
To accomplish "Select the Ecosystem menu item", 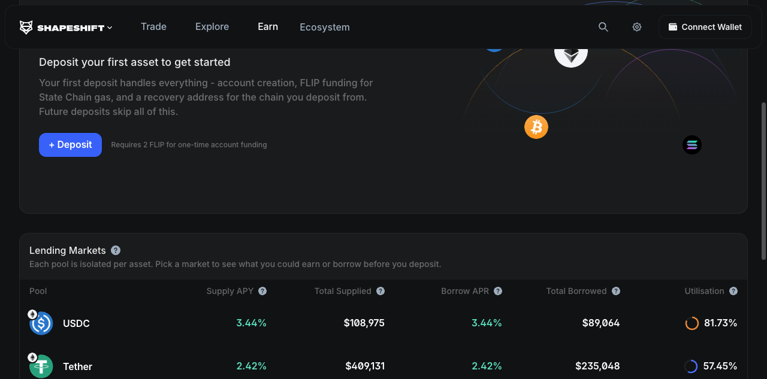I will click(324, 27).
